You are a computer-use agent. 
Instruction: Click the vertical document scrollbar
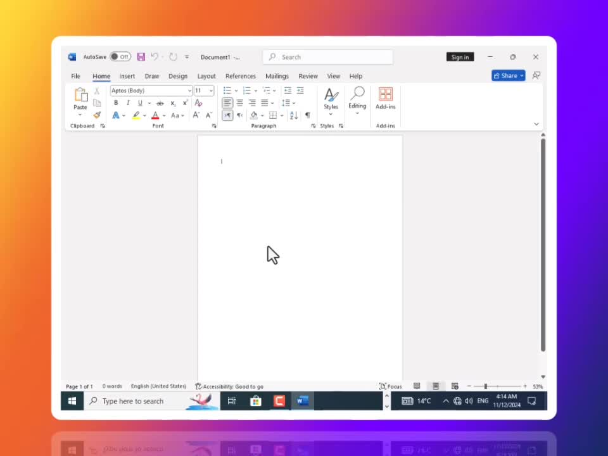[543, 245]
